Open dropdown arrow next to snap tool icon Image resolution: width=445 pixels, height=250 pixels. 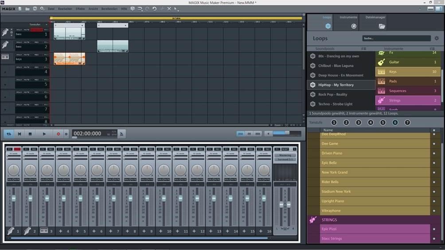click(x=142, y=11)
